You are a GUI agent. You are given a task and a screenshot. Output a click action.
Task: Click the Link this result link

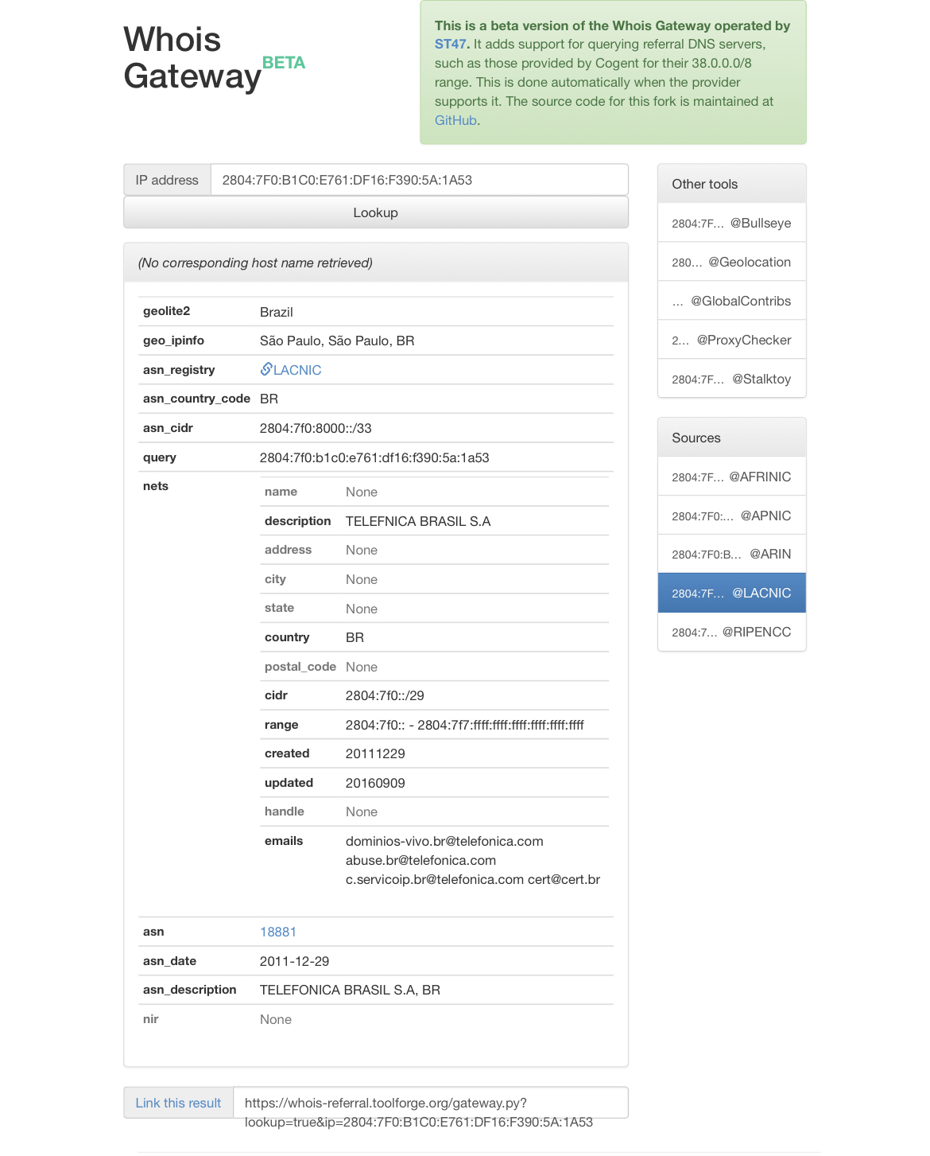[178, 1103]
